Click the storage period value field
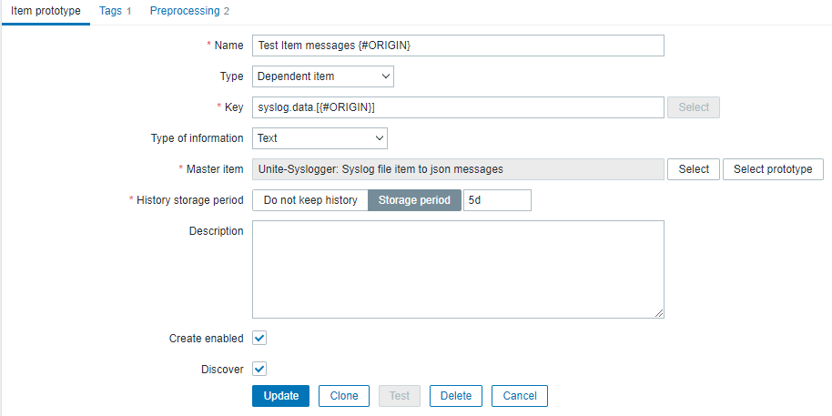 click(x=497, y=200)
